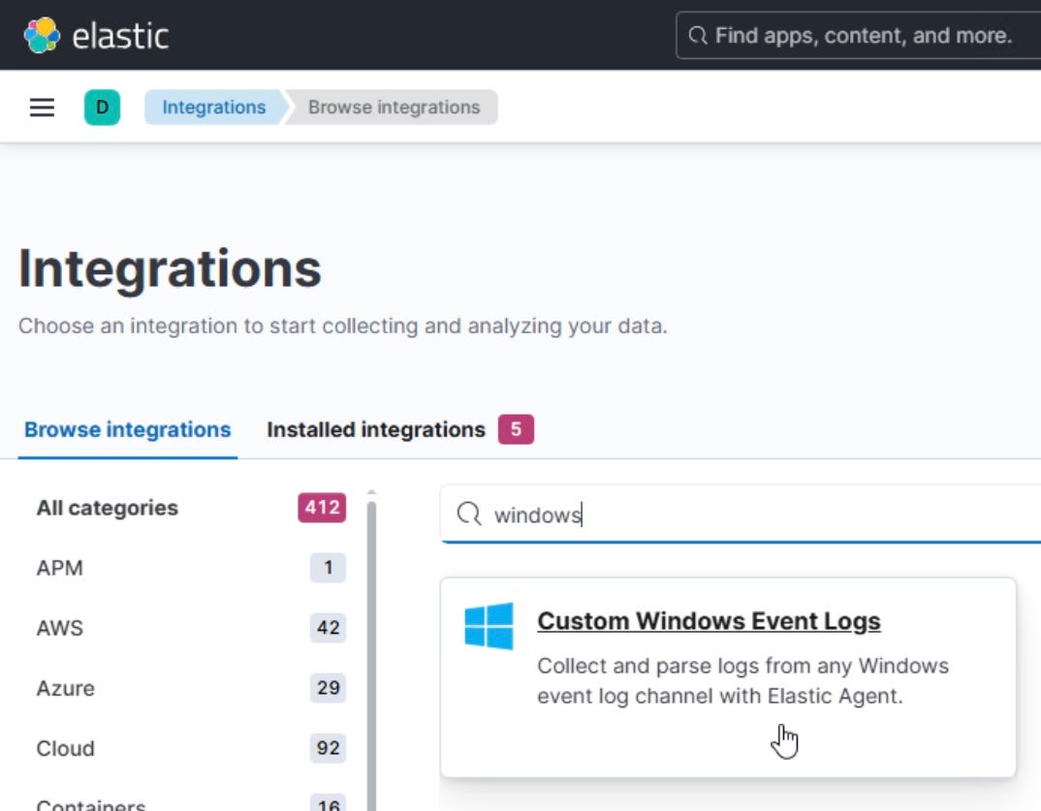
Task: Click the green D space avatar
Action: click(102, 108)
